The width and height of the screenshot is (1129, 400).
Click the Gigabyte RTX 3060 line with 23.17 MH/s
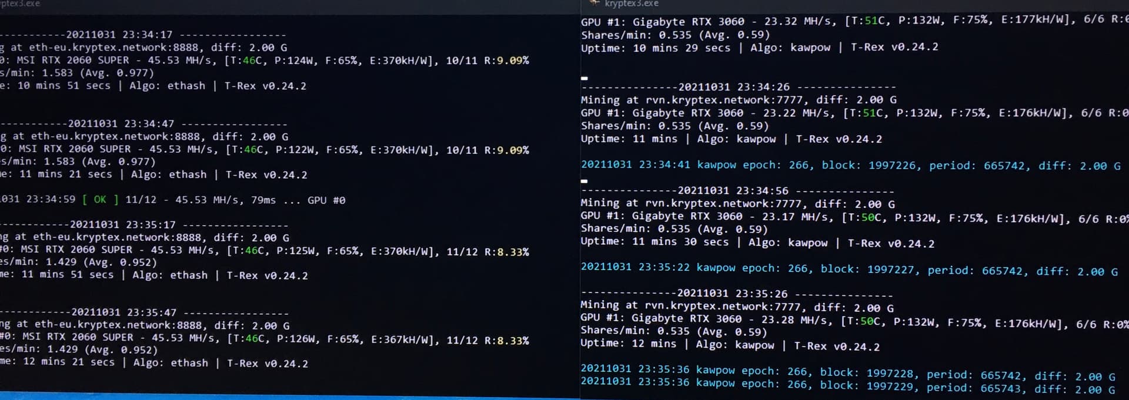(855, 217)
